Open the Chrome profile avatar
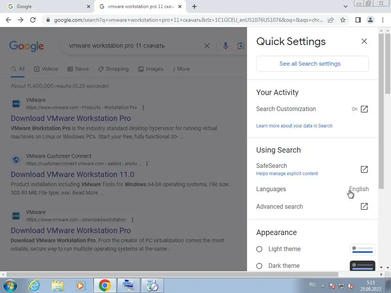The width and height of the screenshot is (391, 293). coord(370,20)
